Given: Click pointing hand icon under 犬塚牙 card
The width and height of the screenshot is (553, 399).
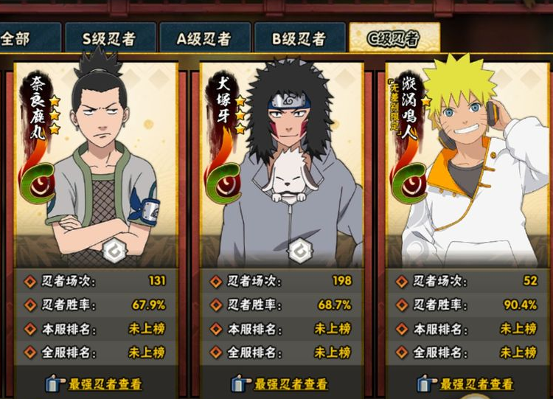Looking at the screenshot, I should tap(241, 384).
